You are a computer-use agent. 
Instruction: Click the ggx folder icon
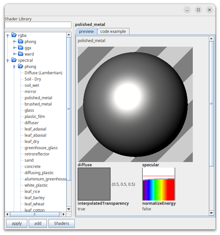click(x=20, y=48)
